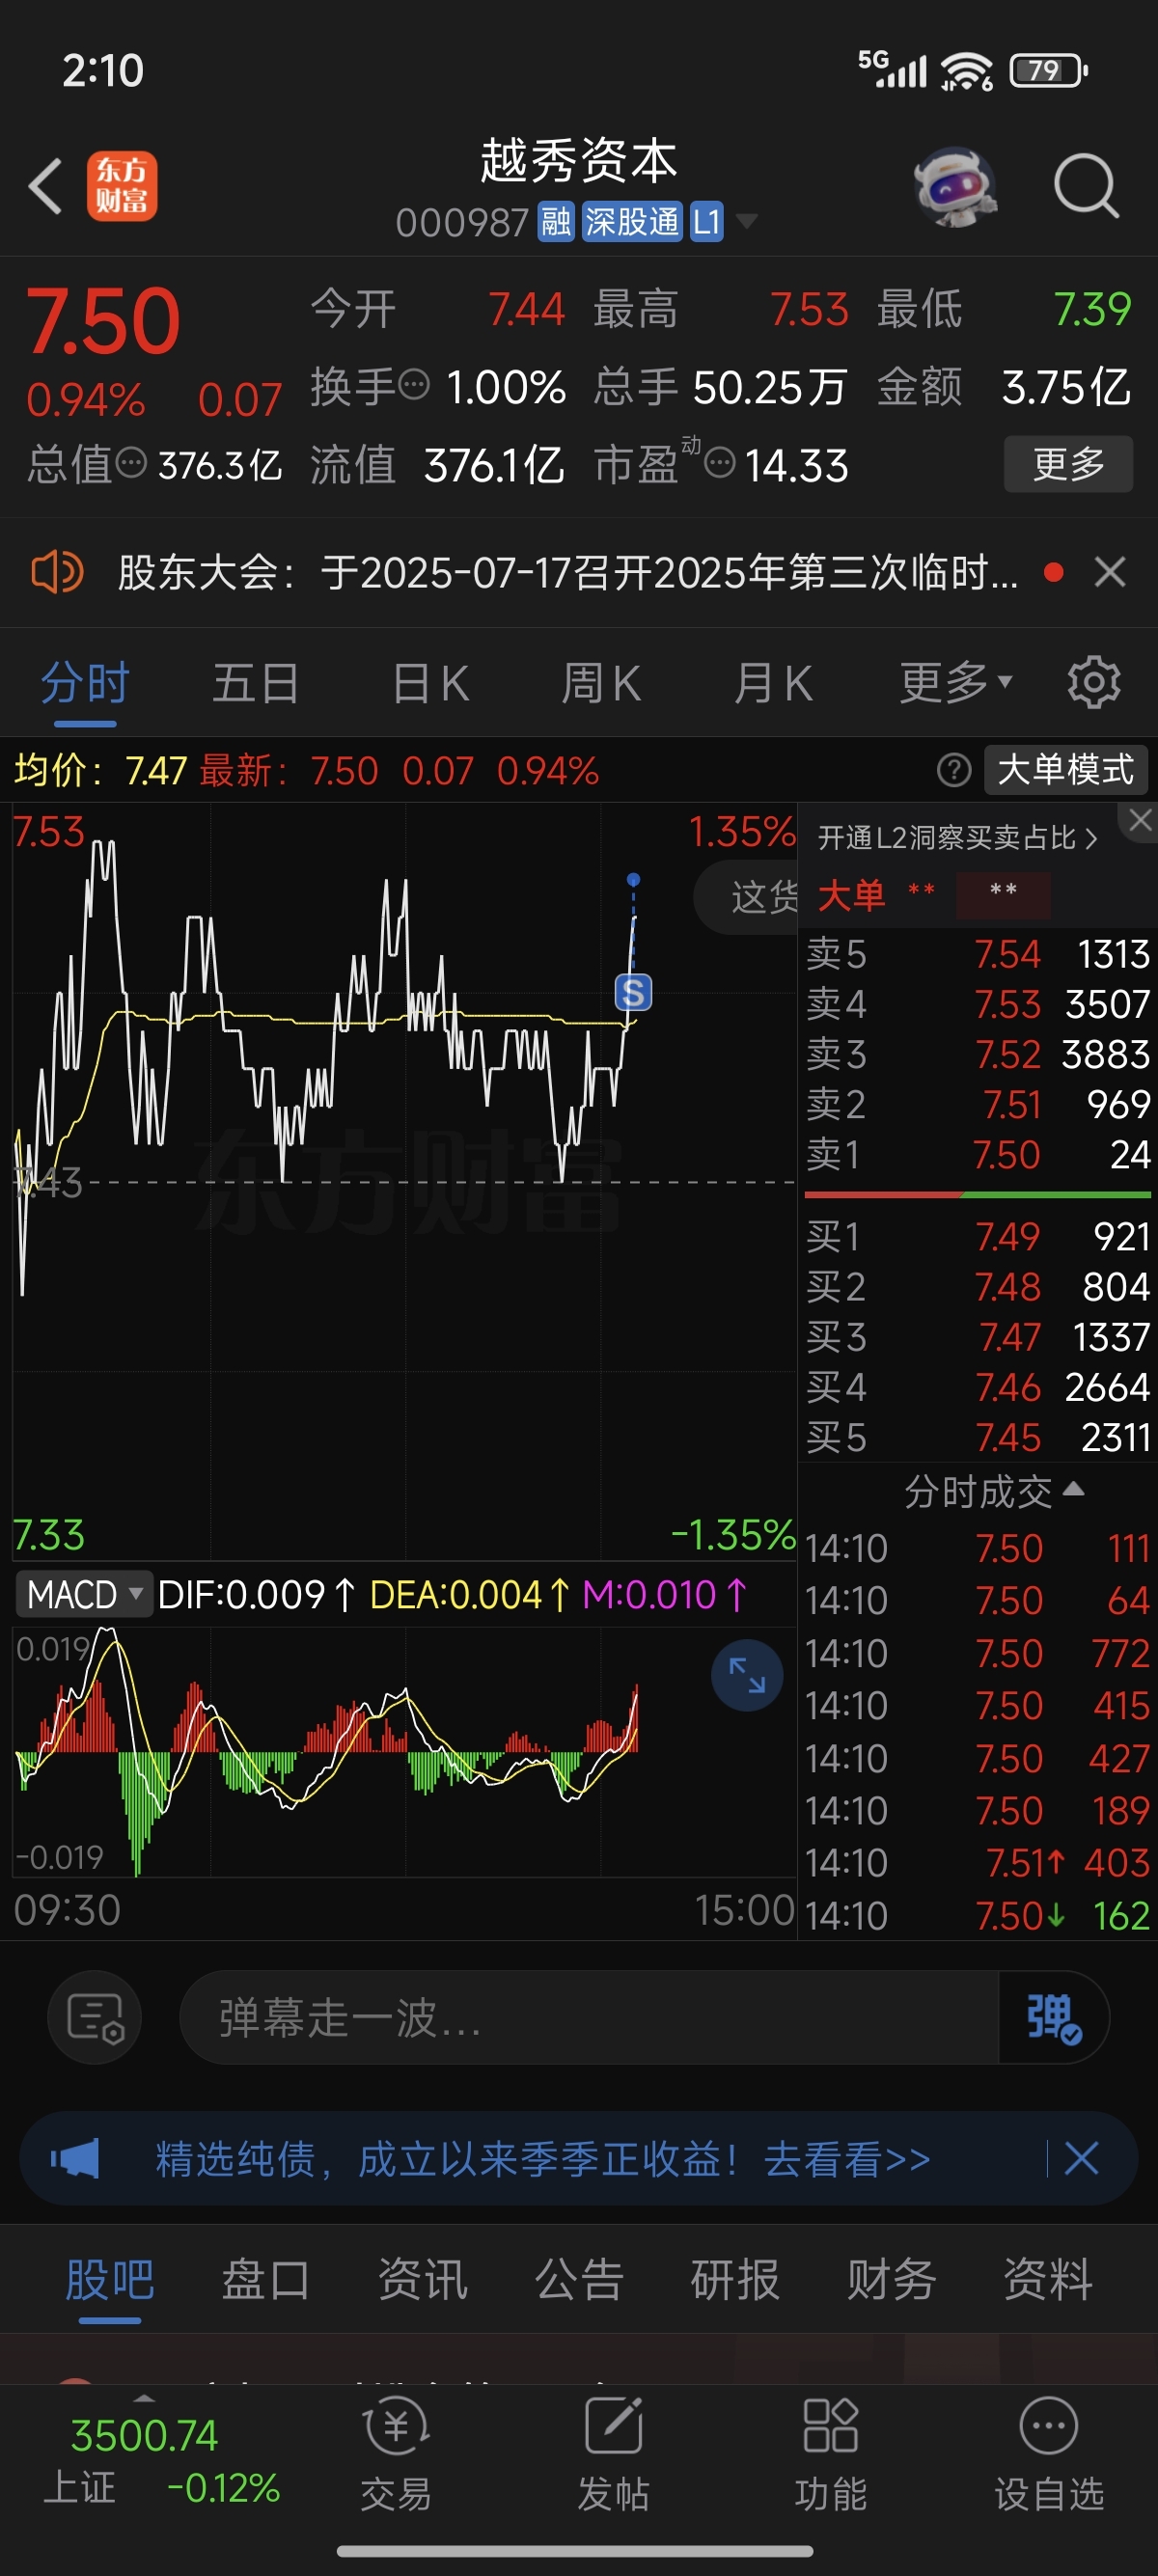
Task: Switch to 日K chart tab
Action: tap(430, 684)
